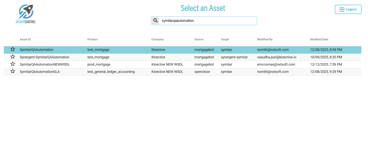Star the Synergent-SymitarQAAutomation asset
The width and height of the screenshot is (368, 153).
(13, 57)
